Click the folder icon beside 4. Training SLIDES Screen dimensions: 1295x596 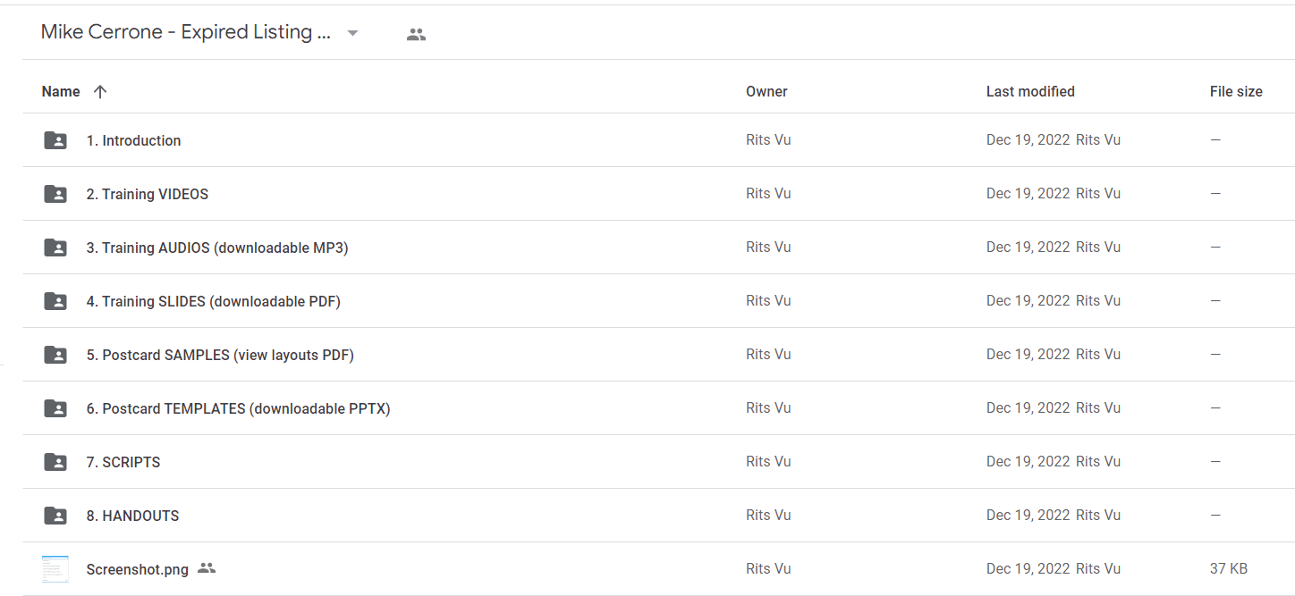(55, 301)
